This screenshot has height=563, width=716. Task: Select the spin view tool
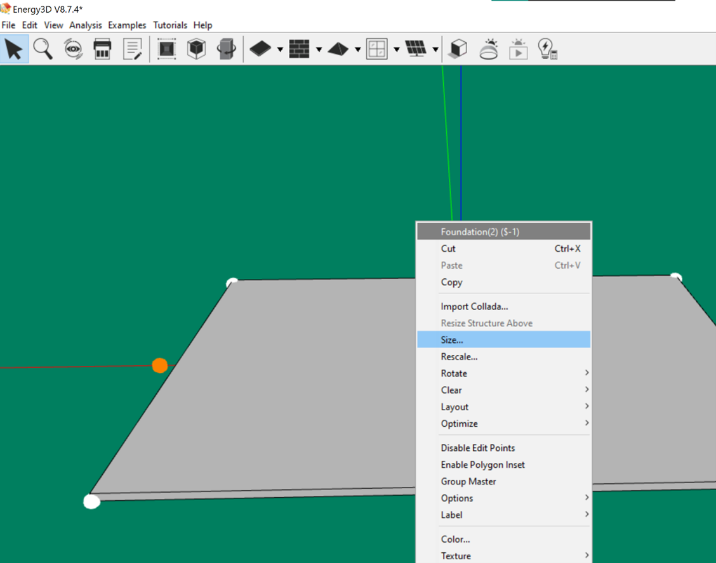(72, 49)
